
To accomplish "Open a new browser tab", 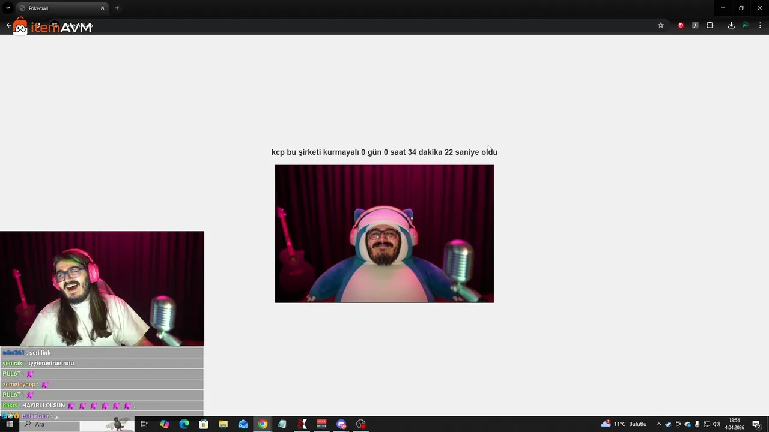I will coord(117,8).
